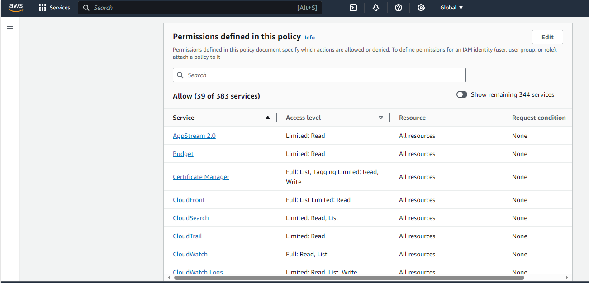Click 'All resources' in the Budget row
Screen dimensions: 589x283
point(417,154)
